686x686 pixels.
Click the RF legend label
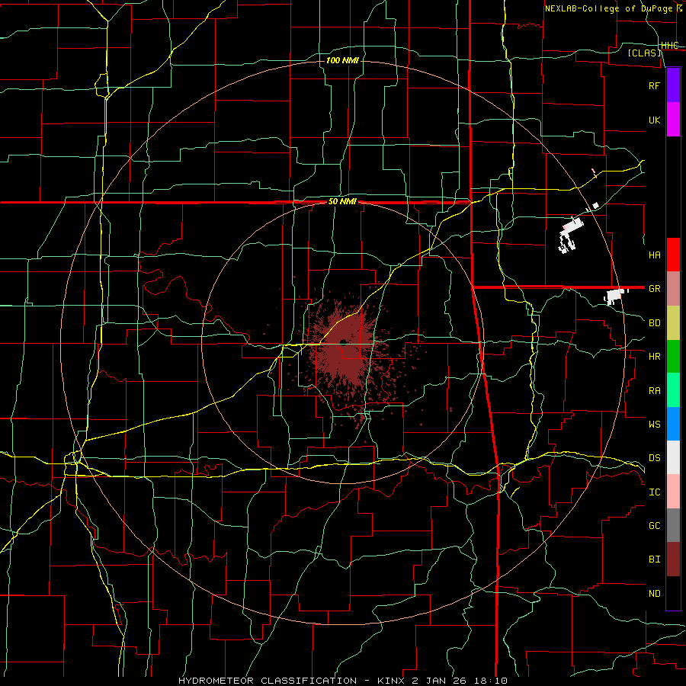(655, 85)
